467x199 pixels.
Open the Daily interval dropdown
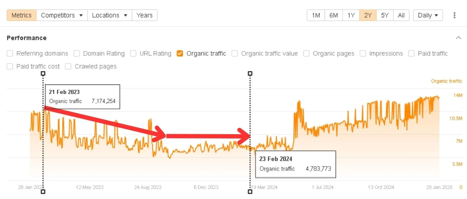point(428,15)
